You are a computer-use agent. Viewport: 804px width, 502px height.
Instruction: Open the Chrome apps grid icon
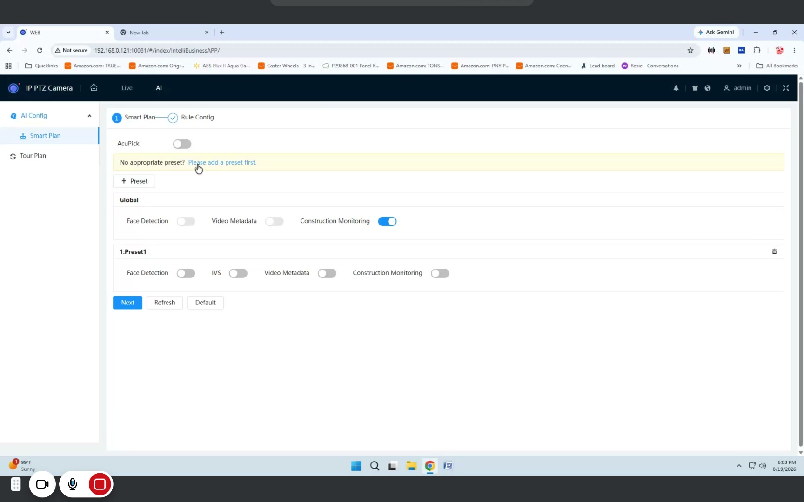click(x=8, y=66)
